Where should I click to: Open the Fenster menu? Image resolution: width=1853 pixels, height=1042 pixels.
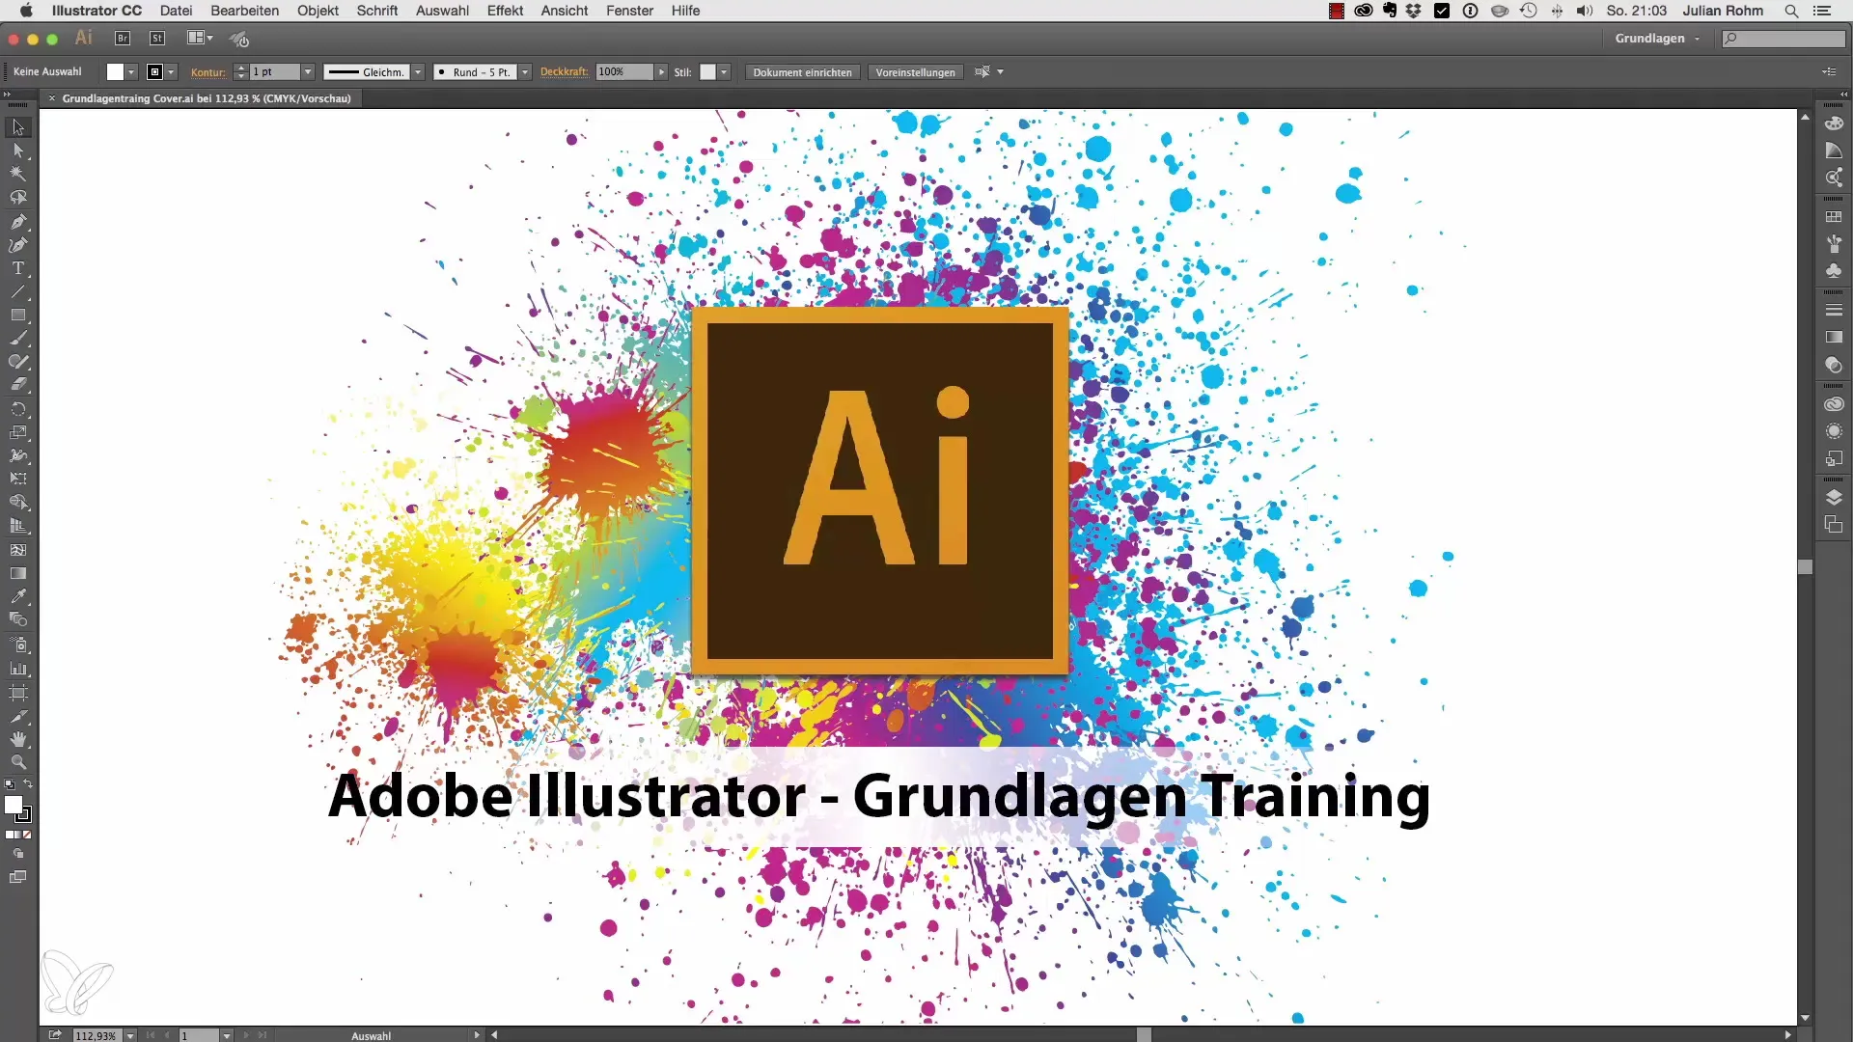coord(629,11)
